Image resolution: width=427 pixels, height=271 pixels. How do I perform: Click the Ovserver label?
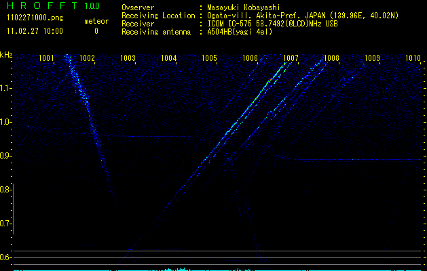point(138,7)
